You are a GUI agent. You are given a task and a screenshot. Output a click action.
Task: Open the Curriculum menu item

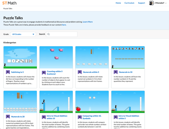tap(129, 3)
